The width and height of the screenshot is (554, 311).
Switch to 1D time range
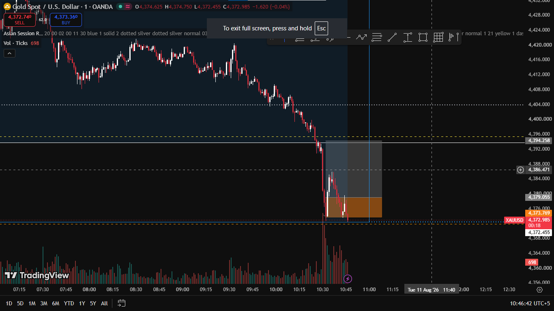pyautogui.click(x=9, y=303)
